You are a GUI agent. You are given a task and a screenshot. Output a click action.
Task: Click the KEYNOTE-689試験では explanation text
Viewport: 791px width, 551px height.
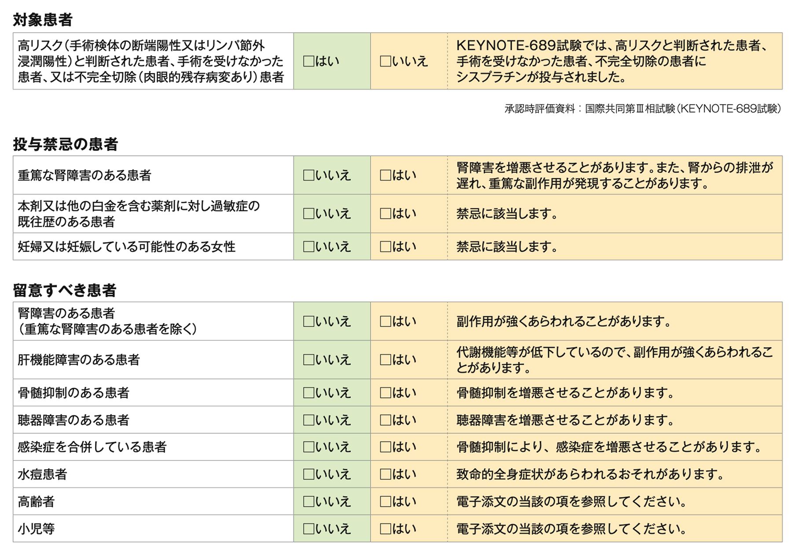612,61
